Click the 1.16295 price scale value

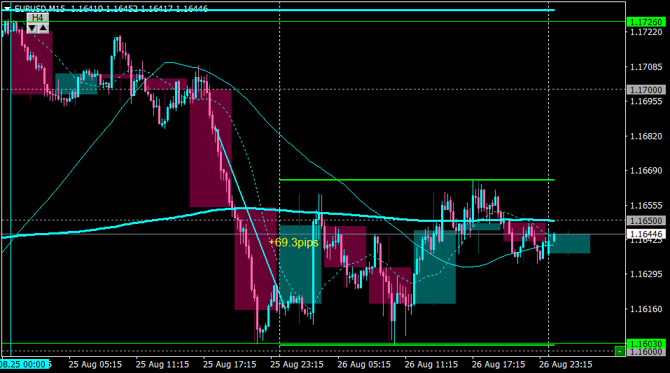[646, 274]
